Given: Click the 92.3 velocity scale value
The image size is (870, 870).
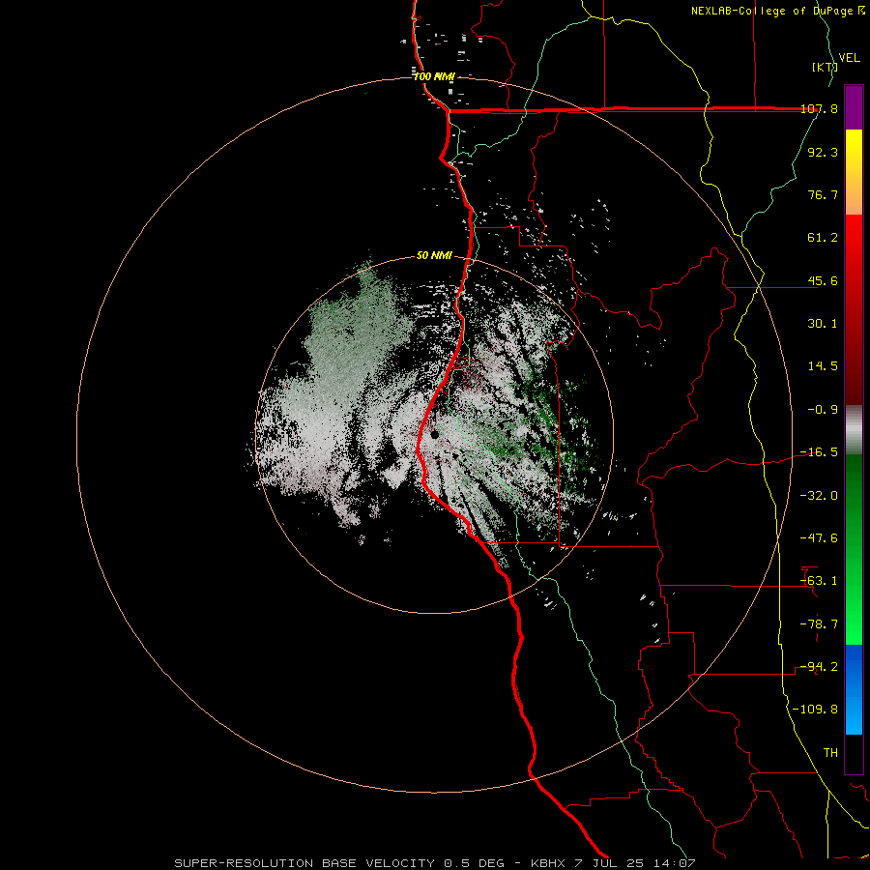Looking at the screenshot, I should [823, 152].
